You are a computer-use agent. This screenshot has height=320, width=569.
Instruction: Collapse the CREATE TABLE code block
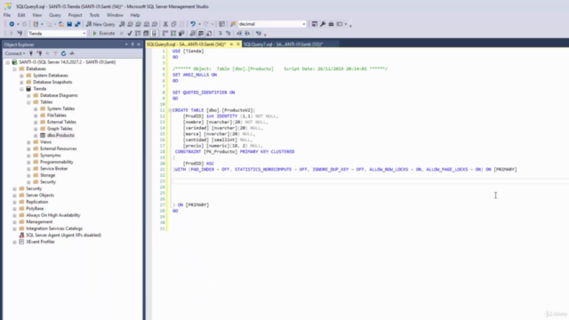point(170,110)
